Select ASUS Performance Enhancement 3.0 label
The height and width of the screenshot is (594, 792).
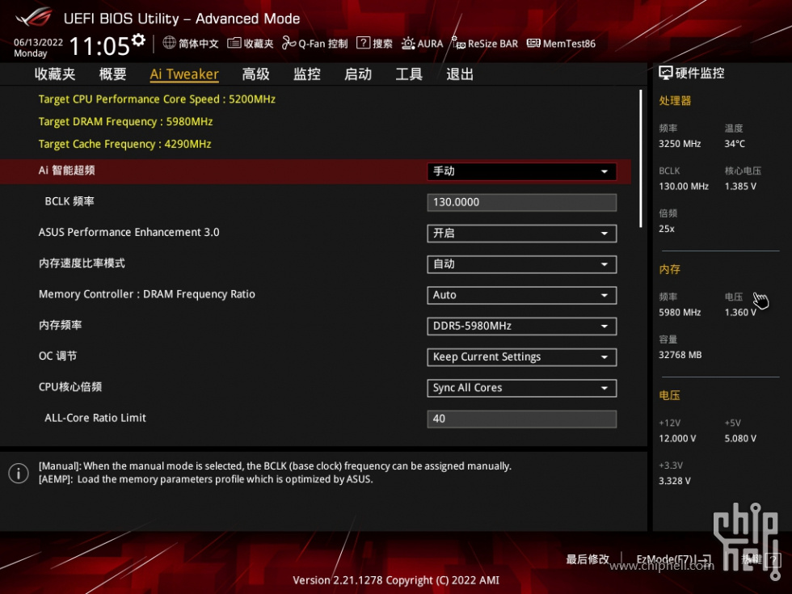click(x=128, y=233)
